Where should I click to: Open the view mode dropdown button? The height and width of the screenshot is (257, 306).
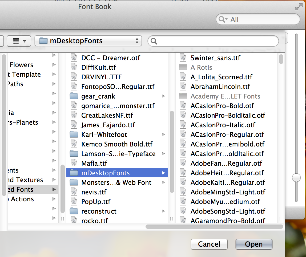pyautogui.click(x=19, y=41)
